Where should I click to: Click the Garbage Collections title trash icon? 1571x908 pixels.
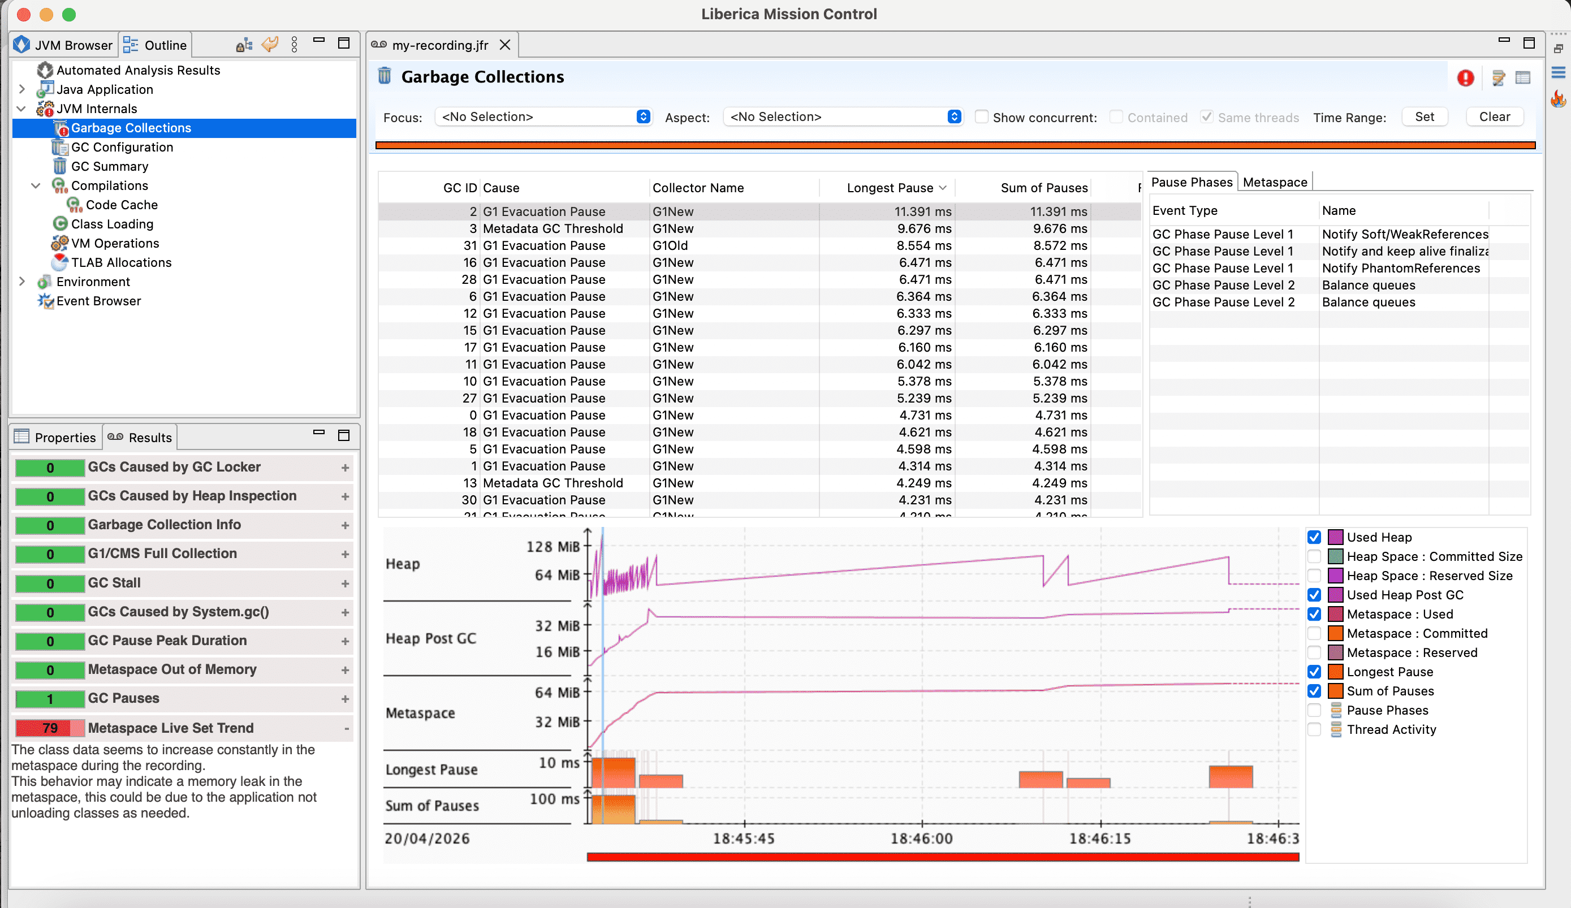pyautogui.click(x=385, y=76)
